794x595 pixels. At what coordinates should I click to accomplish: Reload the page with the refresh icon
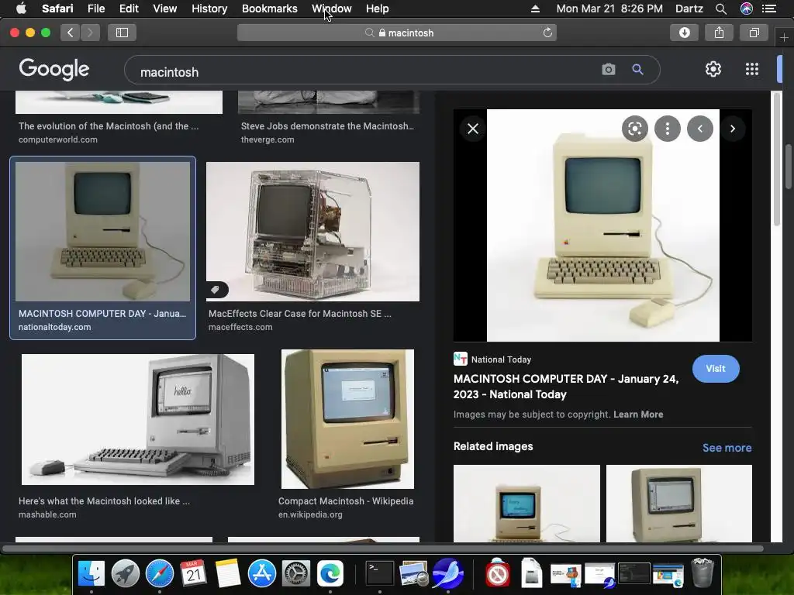click(x=547, y=33)
